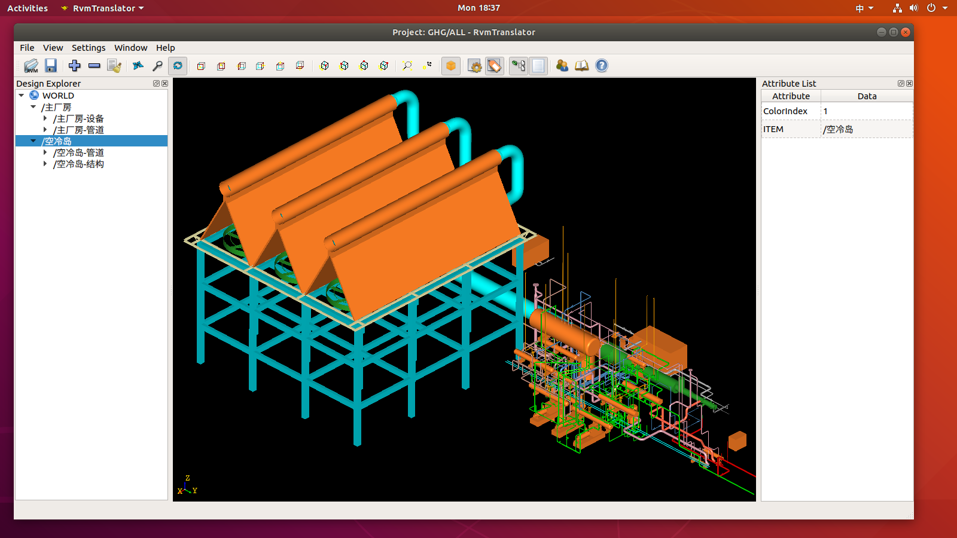Open the View menu

(53, 48)
